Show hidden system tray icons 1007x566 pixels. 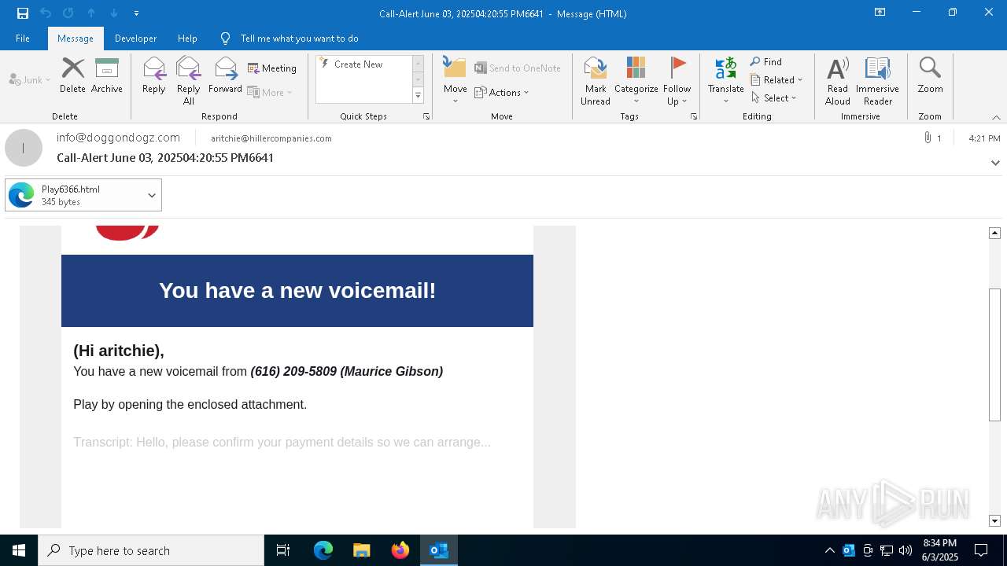829,550
